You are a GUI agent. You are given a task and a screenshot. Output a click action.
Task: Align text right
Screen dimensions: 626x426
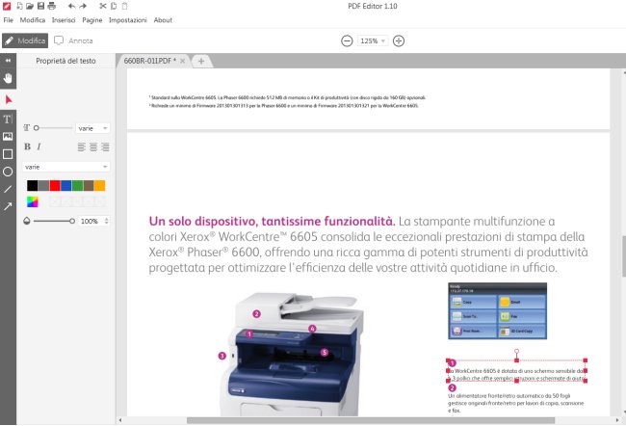(105, 147)
